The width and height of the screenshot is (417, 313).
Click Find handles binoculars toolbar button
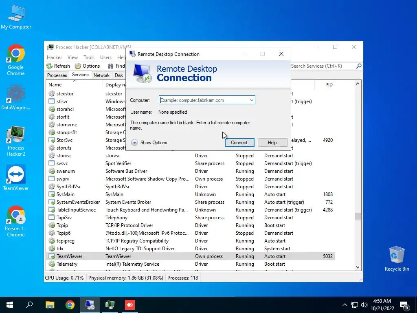116,66
